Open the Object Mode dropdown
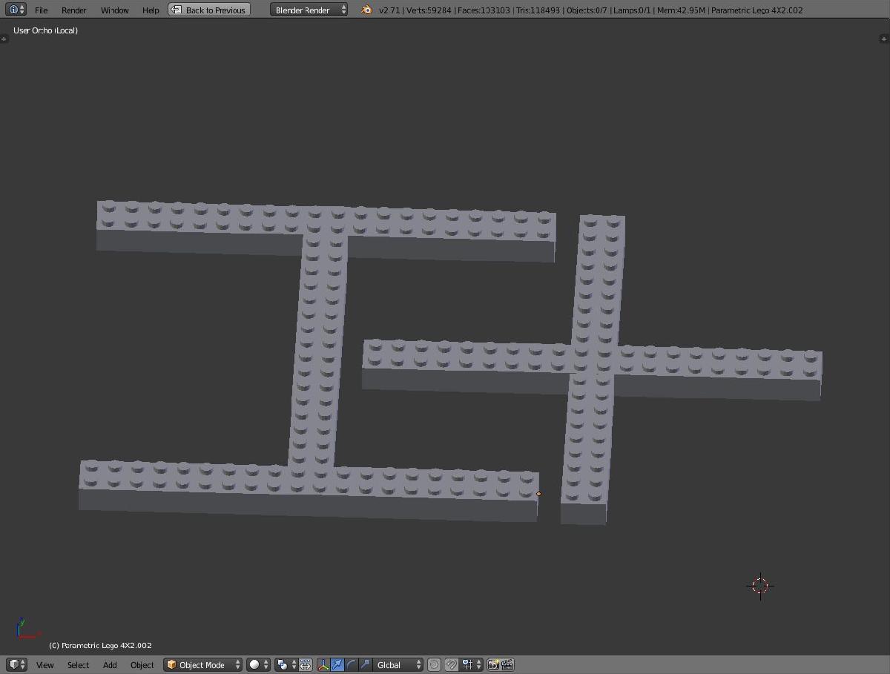 click(x=203, y=664)
